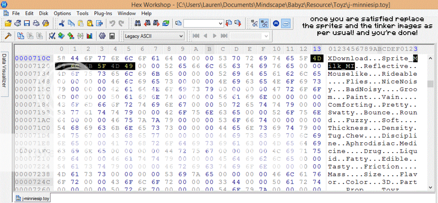Open the Legacy ASCII character set dropdown
This screenshot has height=203, width=438.
154,36
